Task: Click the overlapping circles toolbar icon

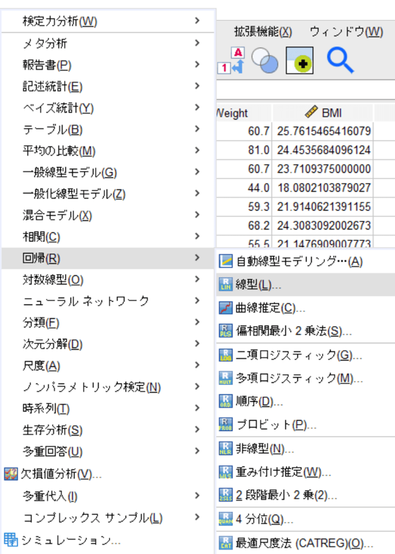Action: click(264, 61)
